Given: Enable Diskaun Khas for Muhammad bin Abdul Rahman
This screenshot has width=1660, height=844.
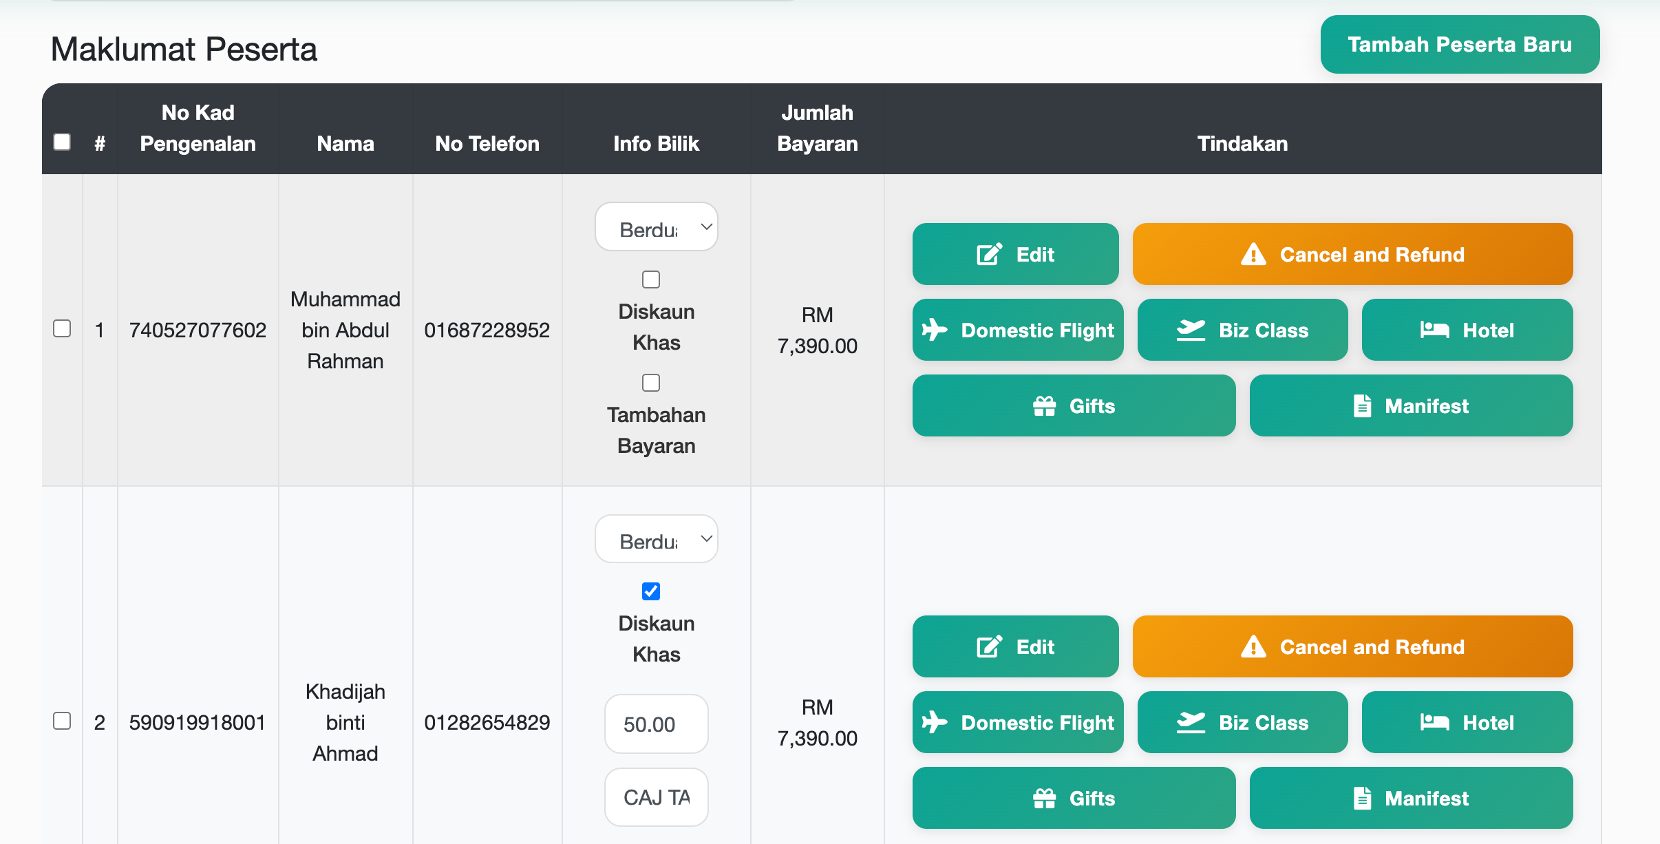Looking at the screenshot, I should pos(650,279).
